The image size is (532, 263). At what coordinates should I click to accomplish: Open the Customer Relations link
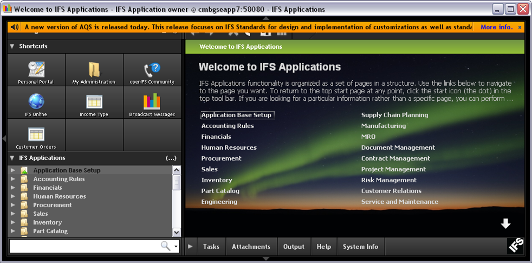(391, 191)
